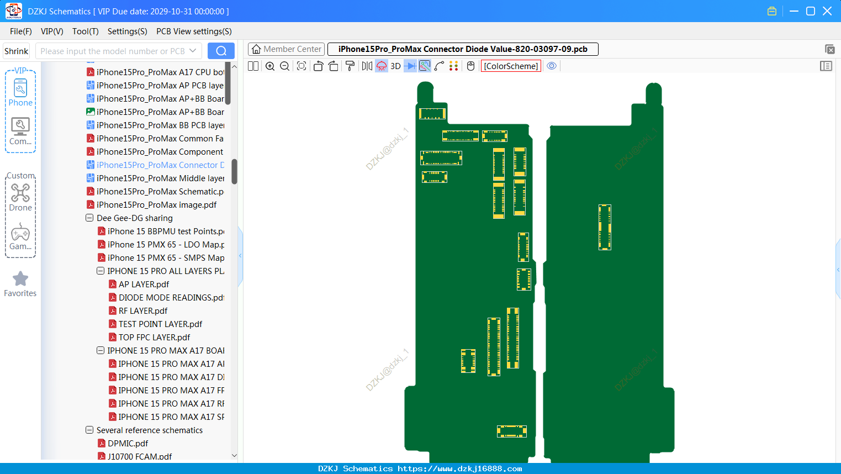Image resolution: width=841 pixels, height=474 pixels.
Task: Click the Member Center button
Action: (x=287, y=49)
